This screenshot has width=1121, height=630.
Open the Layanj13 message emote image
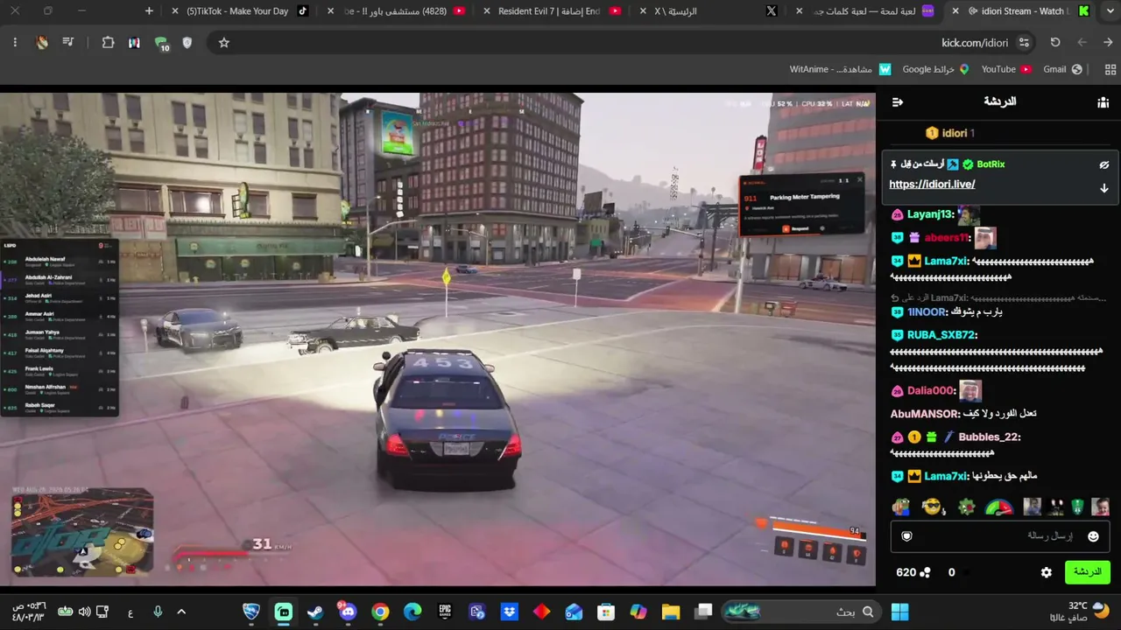(x=969, y=214)
